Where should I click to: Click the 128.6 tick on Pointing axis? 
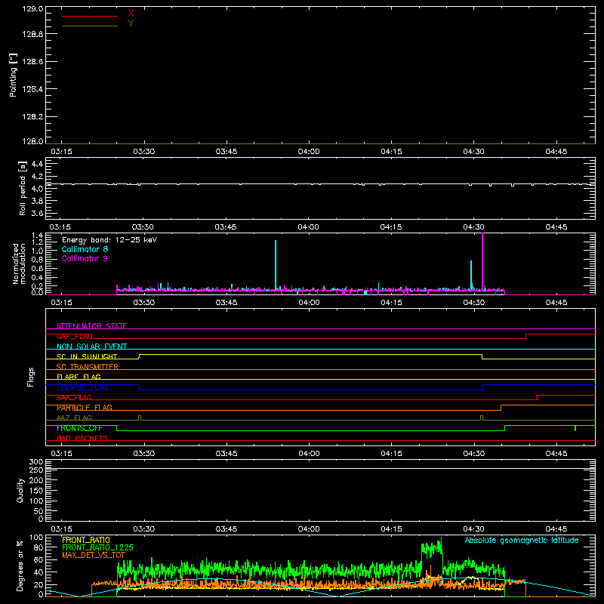tap(32, 62)
